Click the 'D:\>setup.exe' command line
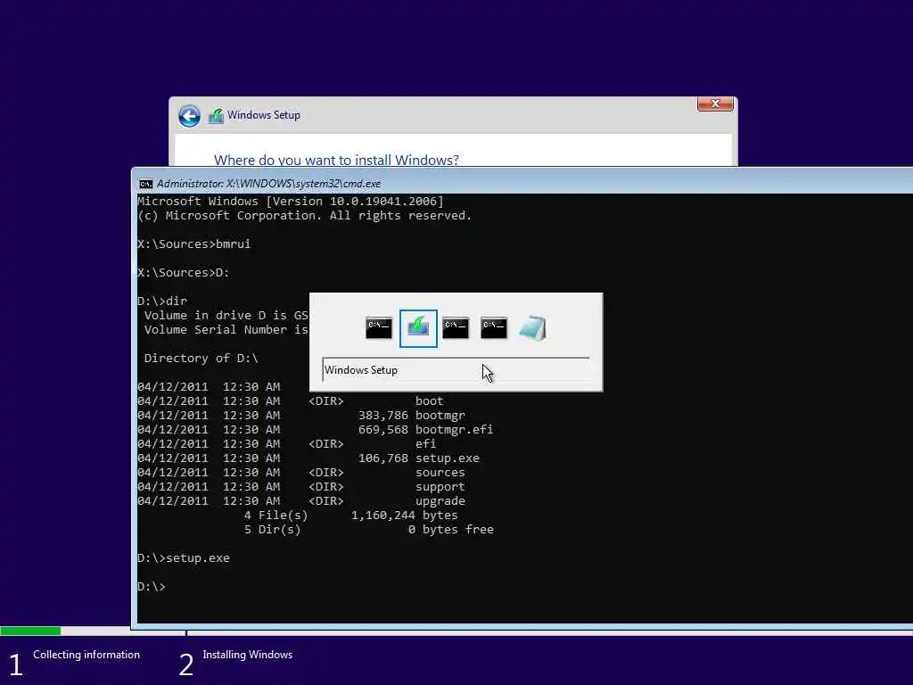 tap(184, 558)
